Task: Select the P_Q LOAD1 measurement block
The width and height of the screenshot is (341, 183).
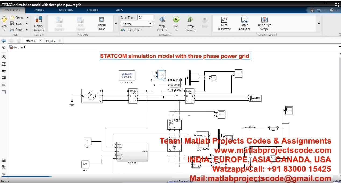Action: 175,83
